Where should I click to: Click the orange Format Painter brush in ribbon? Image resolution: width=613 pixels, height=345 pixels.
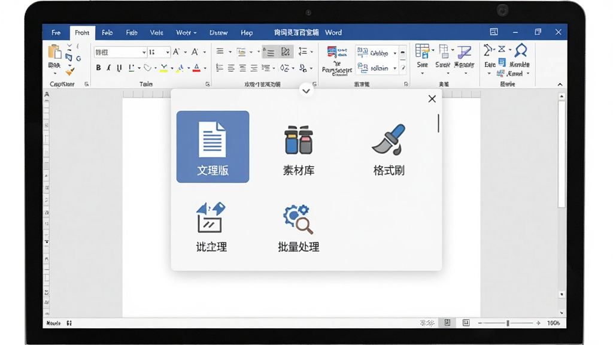point(70,72)
